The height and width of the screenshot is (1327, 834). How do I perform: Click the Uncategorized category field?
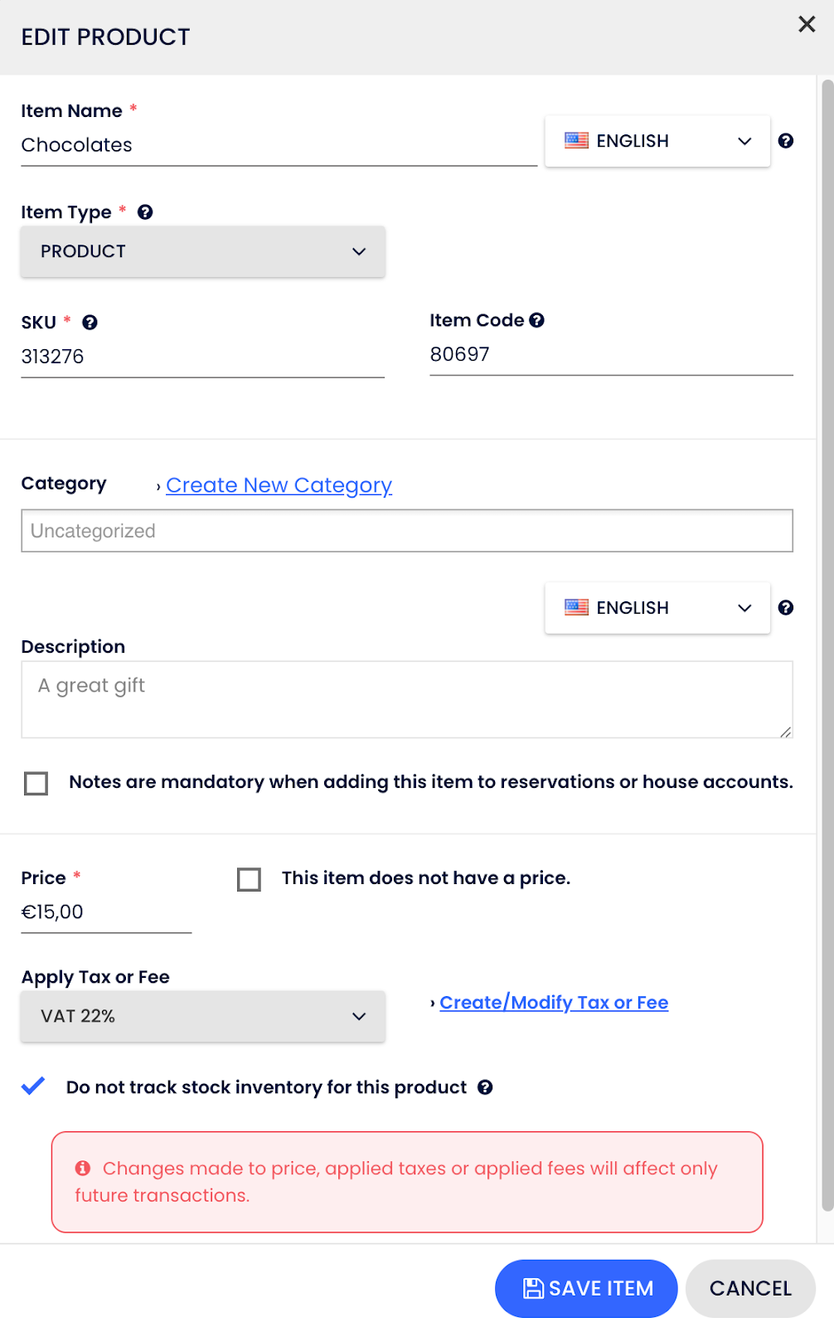click(x=407, y=531)
